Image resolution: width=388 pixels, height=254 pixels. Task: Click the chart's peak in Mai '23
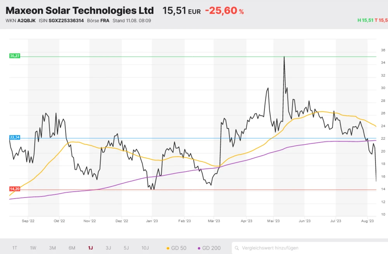point(284,57)
